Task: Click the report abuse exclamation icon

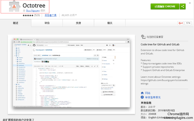Action: click(x=142, y=97)
